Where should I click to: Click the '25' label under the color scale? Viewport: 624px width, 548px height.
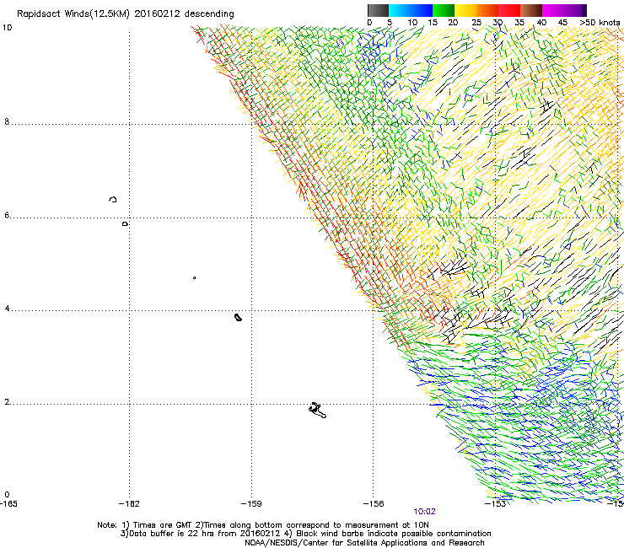476,23
